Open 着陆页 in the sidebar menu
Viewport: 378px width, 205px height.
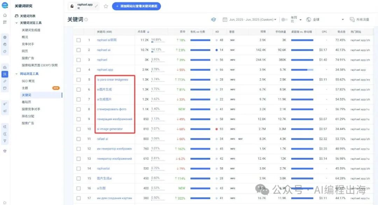click(26, 102)
